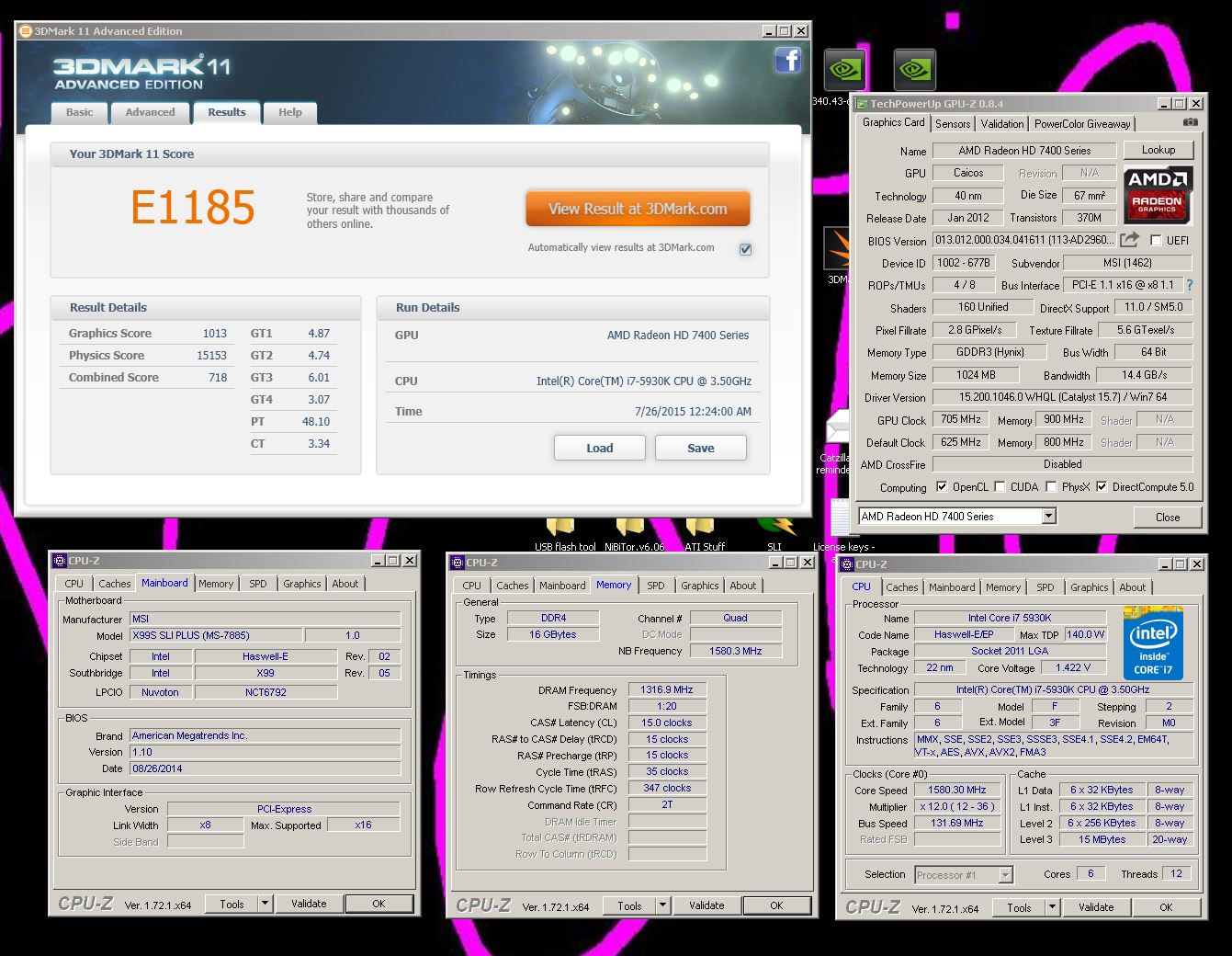Click the GPU-Z Name field value
1232x956 pixels.
tap(1024, 151)
